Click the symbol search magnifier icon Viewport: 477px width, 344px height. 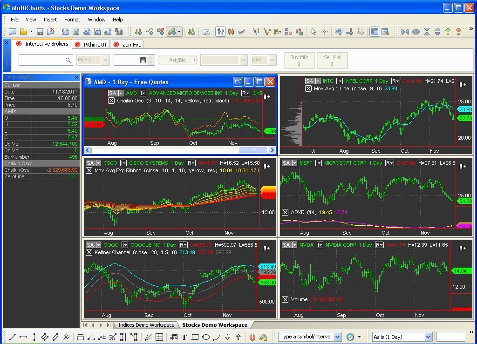coord(68,60)
